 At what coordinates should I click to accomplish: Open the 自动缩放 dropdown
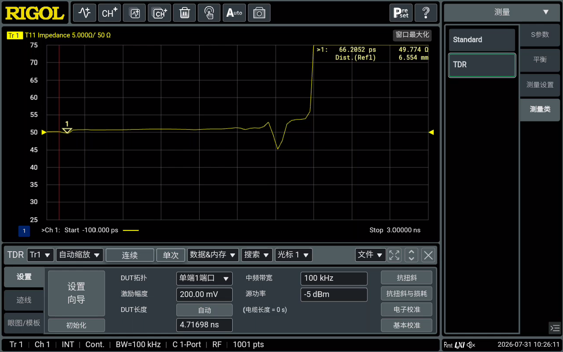pos(80,255)
